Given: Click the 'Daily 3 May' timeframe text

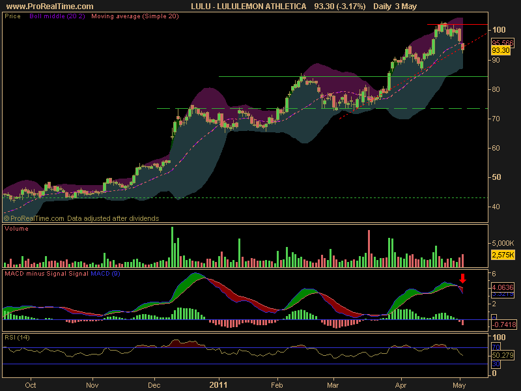Looking at the screenshot, I should tap(395, 7).
